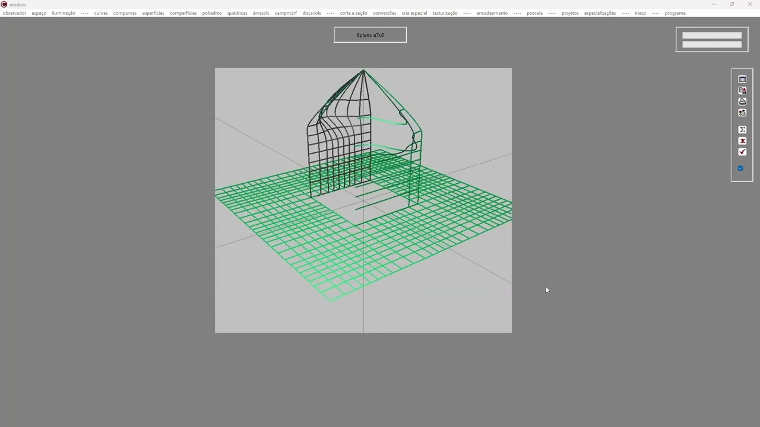Open the cria especial menu

click(x=414, y=13)
